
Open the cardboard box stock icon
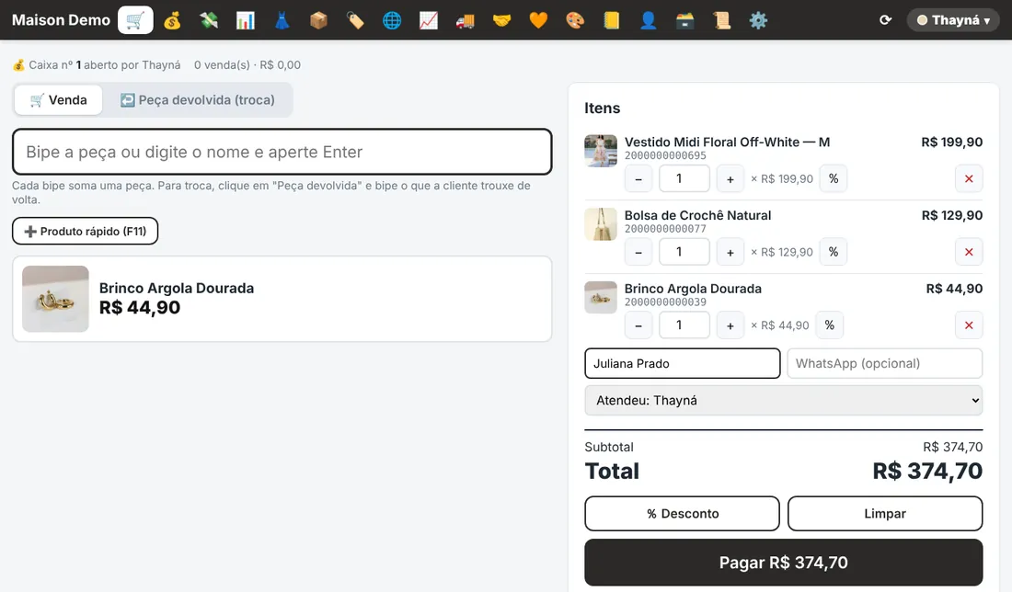[318, 20]
